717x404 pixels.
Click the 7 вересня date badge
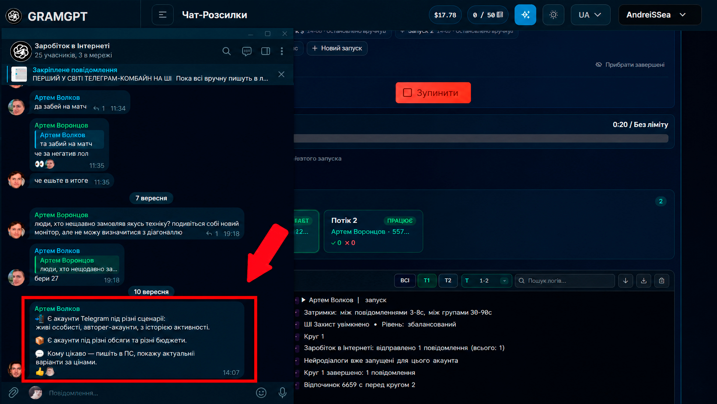[151, 198]
